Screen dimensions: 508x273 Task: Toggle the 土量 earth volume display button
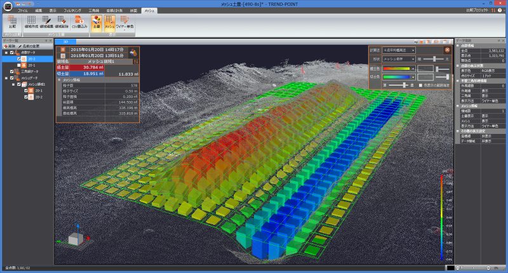(97, 23)
